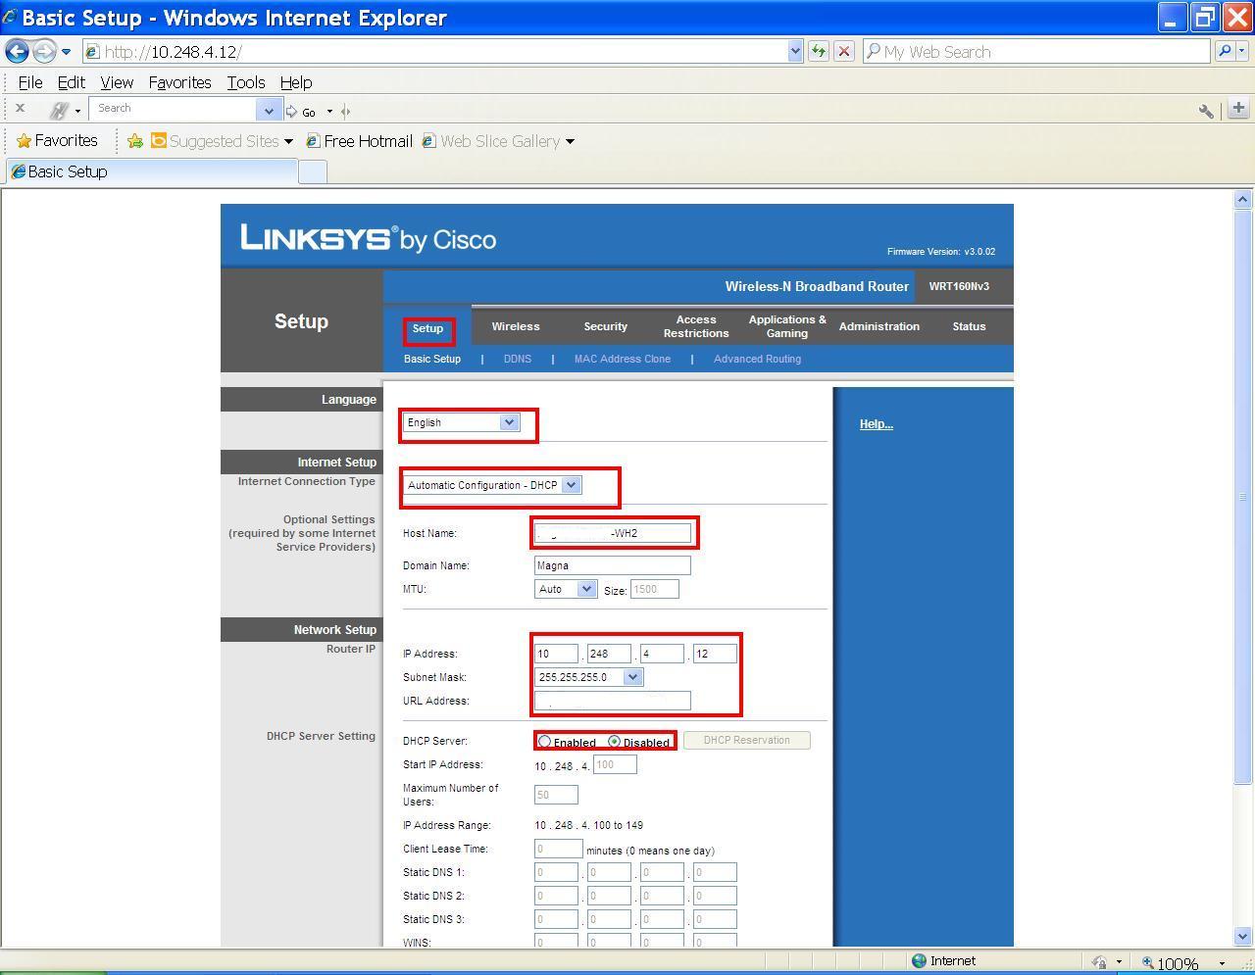
Task: Open the zoom level dropdown arrow
Action: click(1222, 964)
